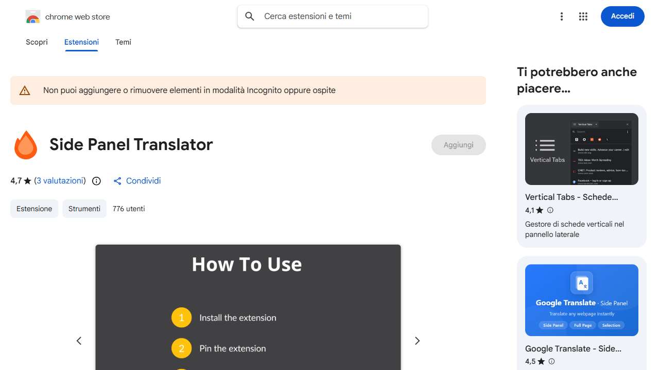Open the three-dot options menu

point(562,16)
